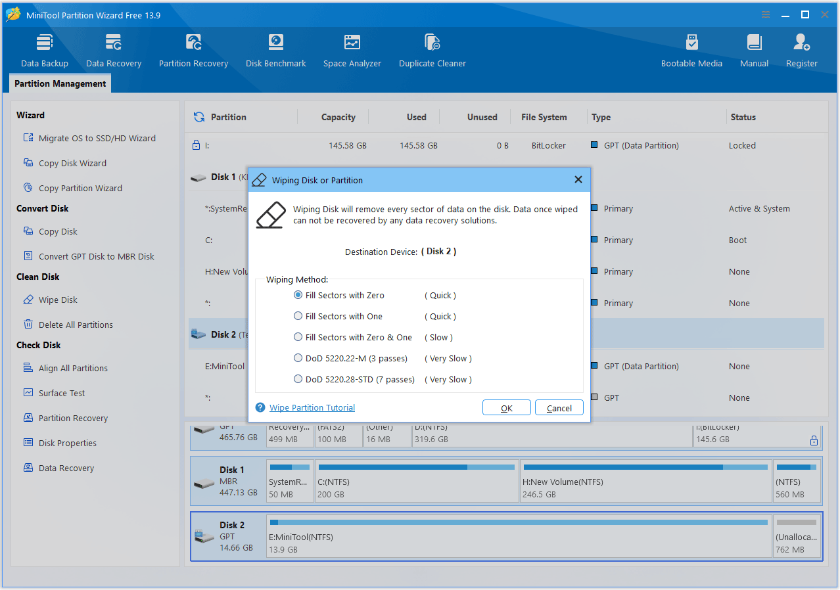Click the help icon beside Wipe Partition Tutorial

pos(260,407)
